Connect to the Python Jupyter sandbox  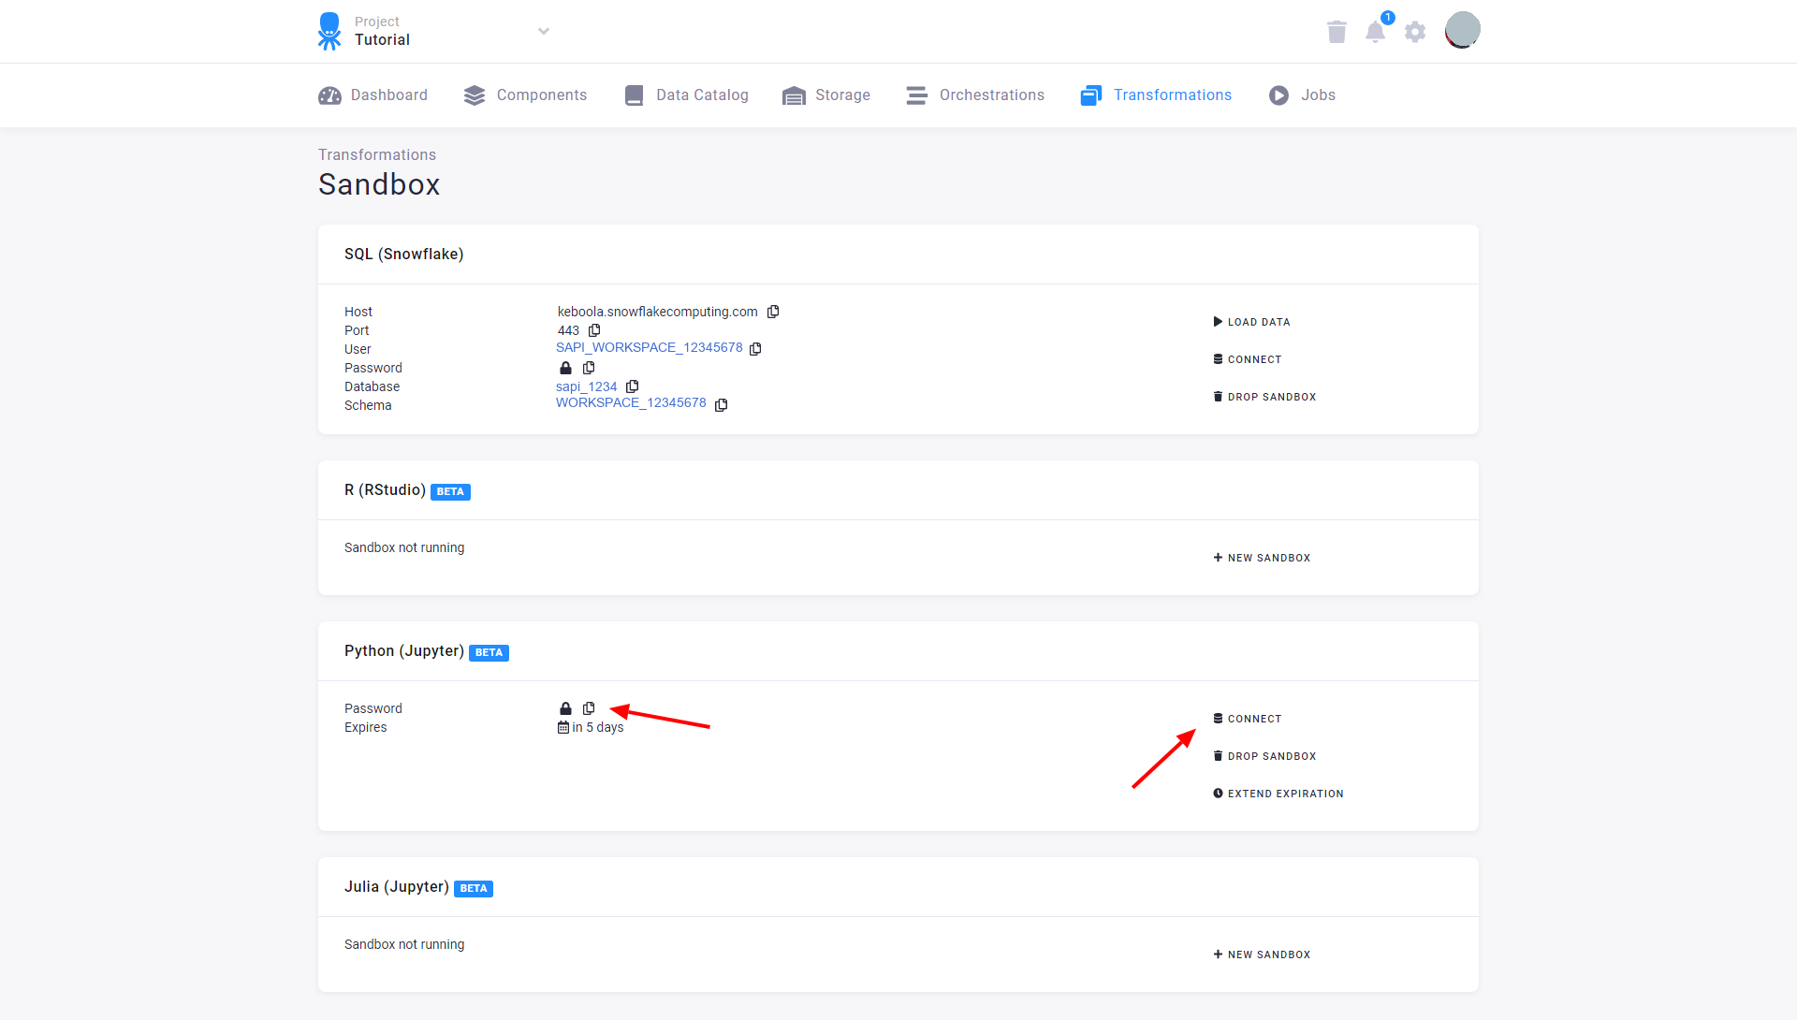pos(1248,719)
